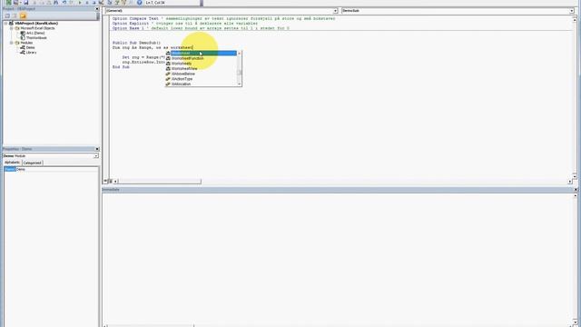This screenshot has height=327, width=581.
Task: Click the Option Explicit code line
Action: click(185, 24)
